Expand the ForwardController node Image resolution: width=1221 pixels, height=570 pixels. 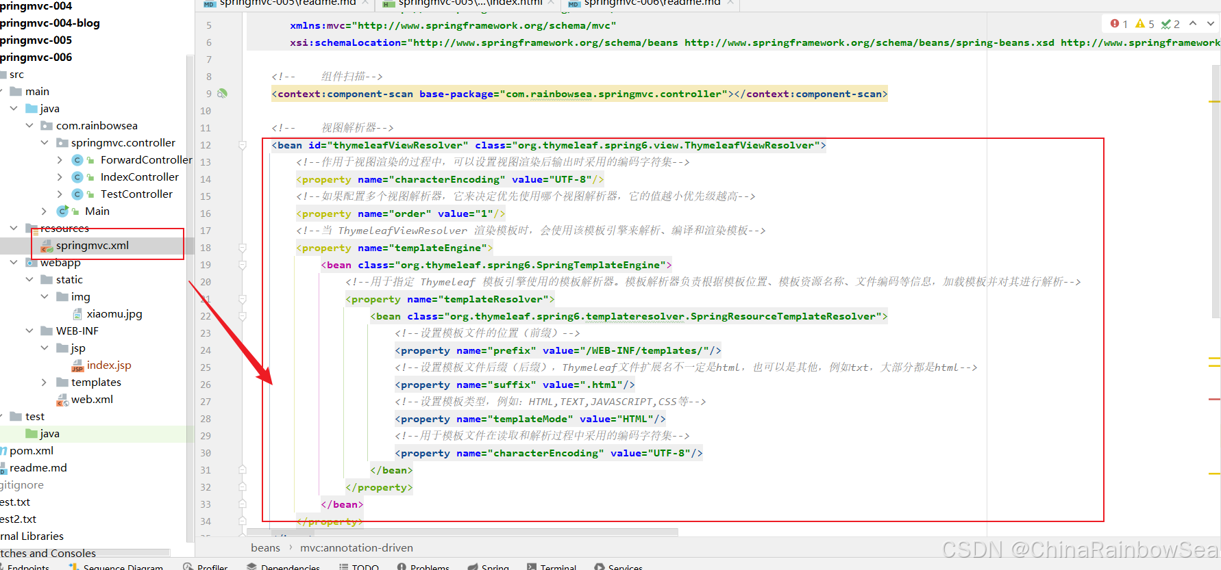coord(60,160)
